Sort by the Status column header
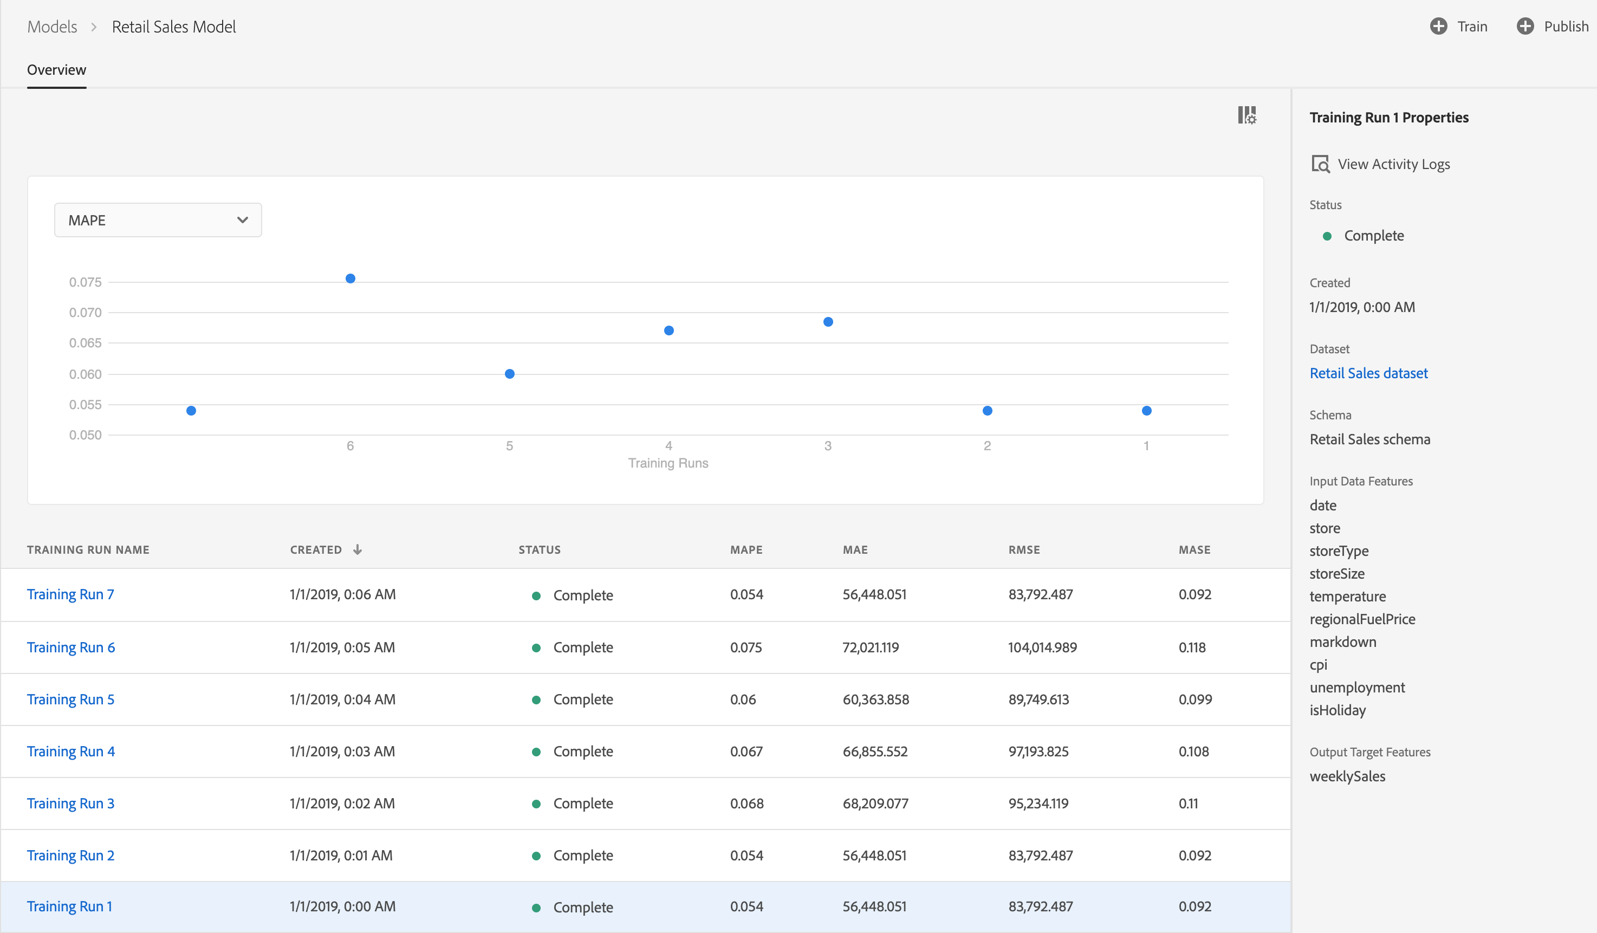Screen dimensions: 1597x933 (x=540, y=549)
